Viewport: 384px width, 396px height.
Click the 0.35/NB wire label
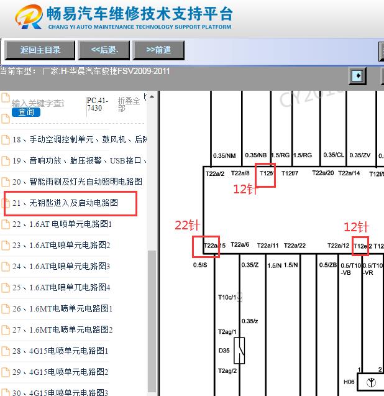coord(256,155)
